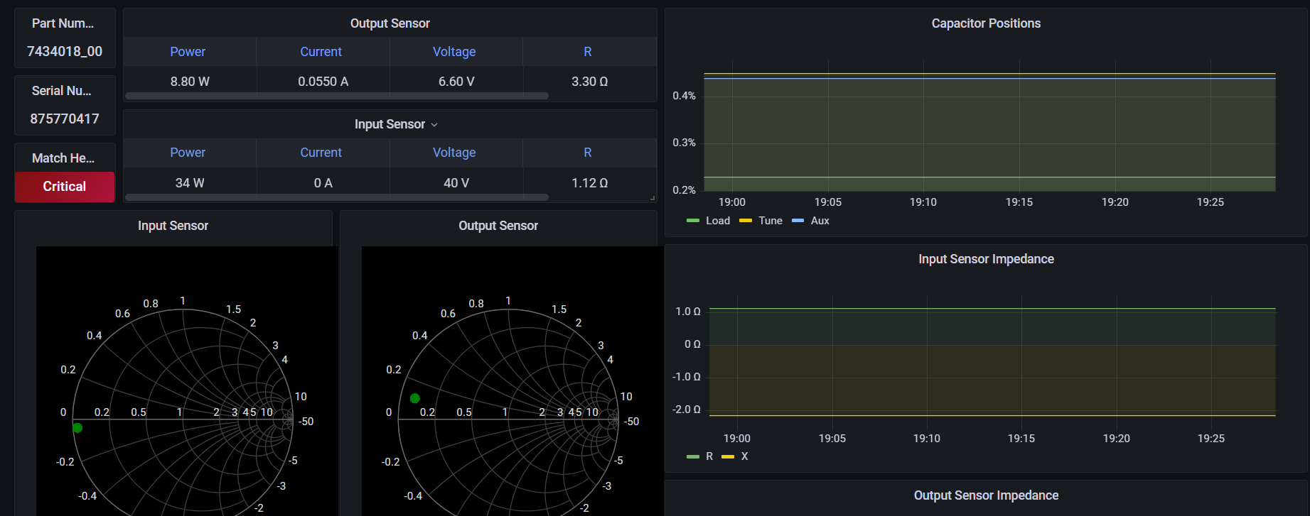This screenshot has height=516, width=1310.
Task: Click the Input Sensor power value 34 W
Action: pos(190,183)
